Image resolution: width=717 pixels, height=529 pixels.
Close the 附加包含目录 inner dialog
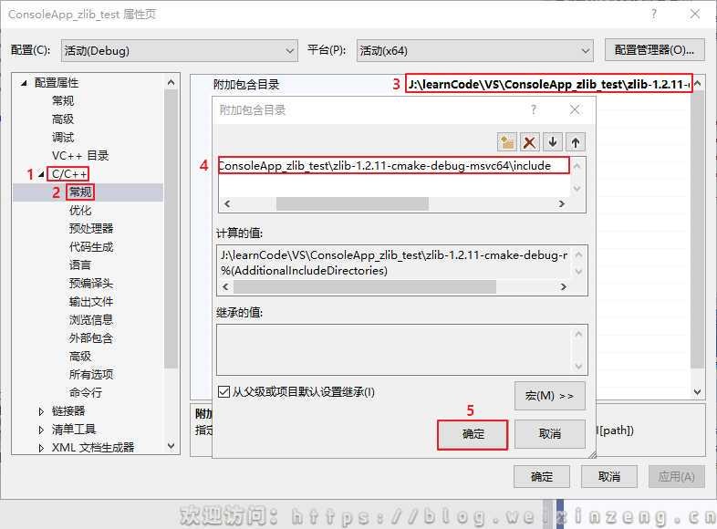pos(575,109)
